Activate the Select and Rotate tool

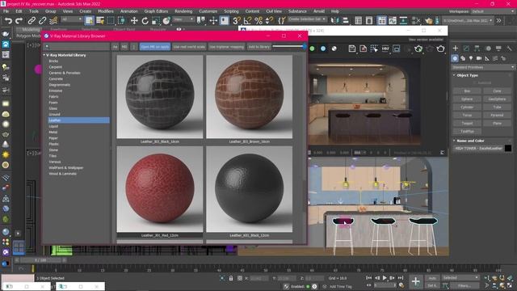pos(145,21)
